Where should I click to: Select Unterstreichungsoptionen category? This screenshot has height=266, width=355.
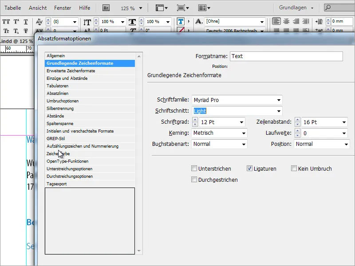90,169
